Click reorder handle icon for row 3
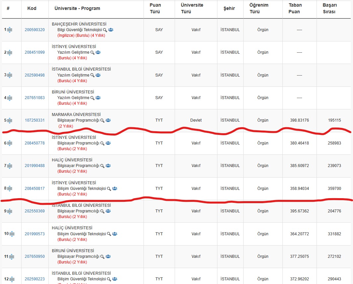The image size is (353, 284). (10, 75)
